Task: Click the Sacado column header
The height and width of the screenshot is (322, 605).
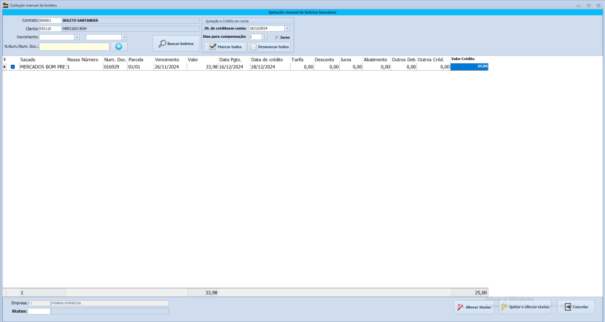Action: pos(28,60)
